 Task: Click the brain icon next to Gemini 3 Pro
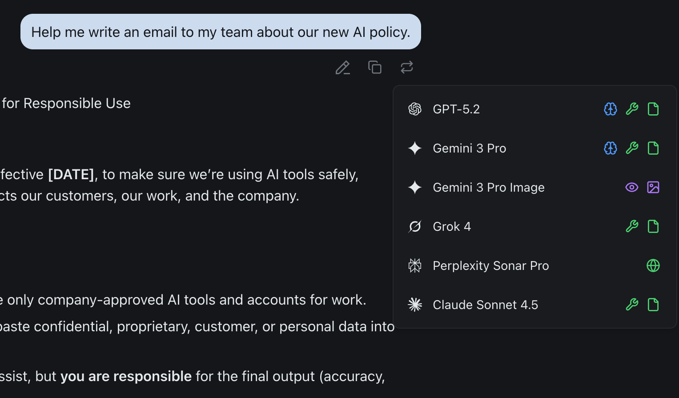[611, 148]
